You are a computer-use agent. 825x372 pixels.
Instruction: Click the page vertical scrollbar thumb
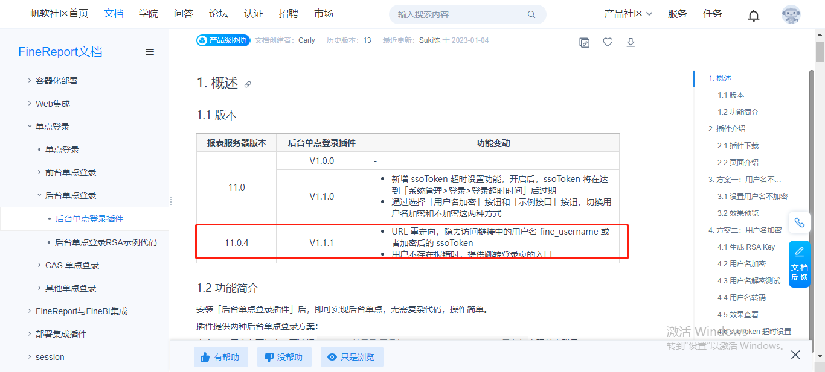(x=820, y=52)
